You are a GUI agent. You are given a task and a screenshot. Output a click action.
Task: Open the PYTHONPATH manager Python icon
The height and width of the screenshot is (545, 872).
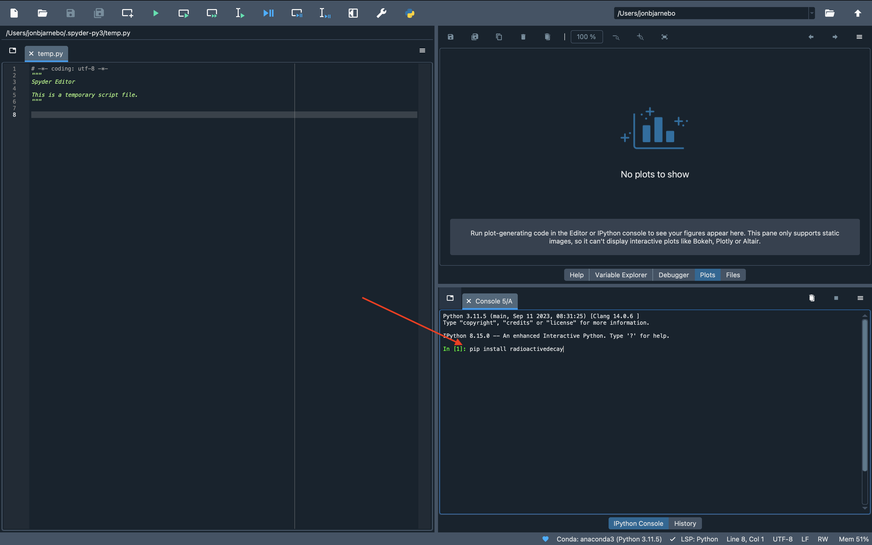click(x=410, y=13)
